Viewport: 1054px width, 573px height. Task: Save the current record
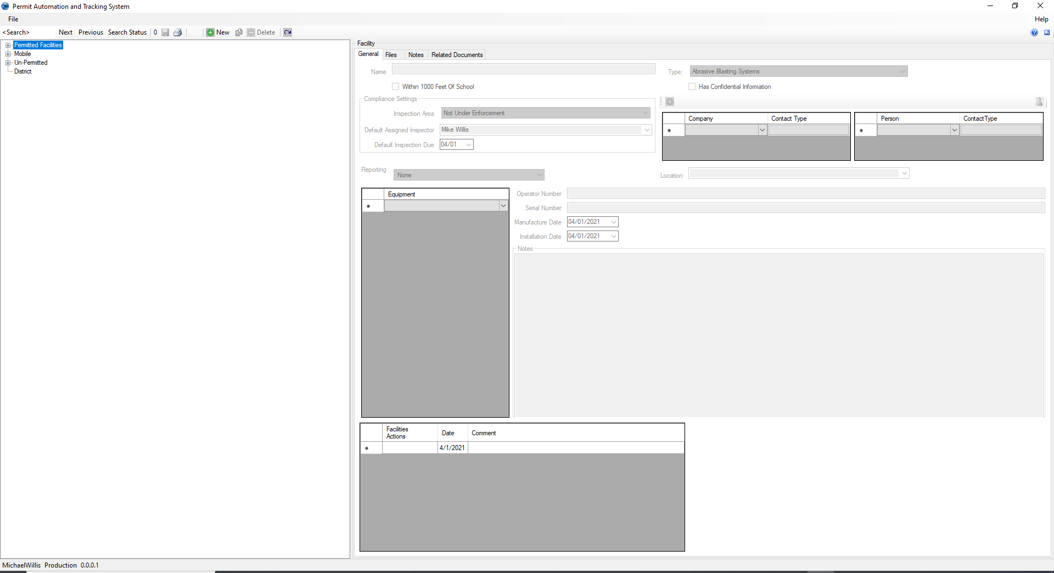pyautogui.click(x=165, y=32)
